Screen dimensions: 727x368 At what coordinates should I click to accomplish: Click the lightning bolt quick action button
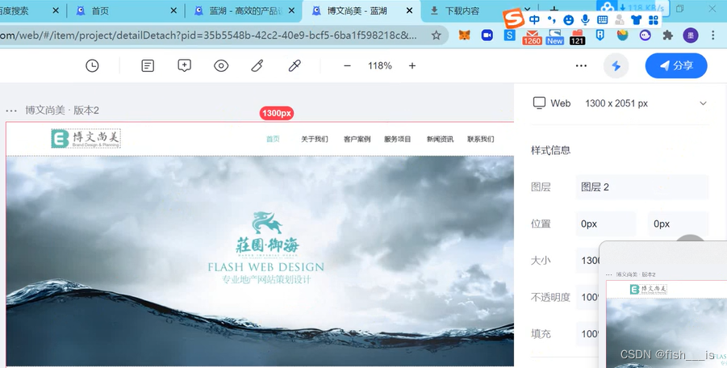pos(616,66)
